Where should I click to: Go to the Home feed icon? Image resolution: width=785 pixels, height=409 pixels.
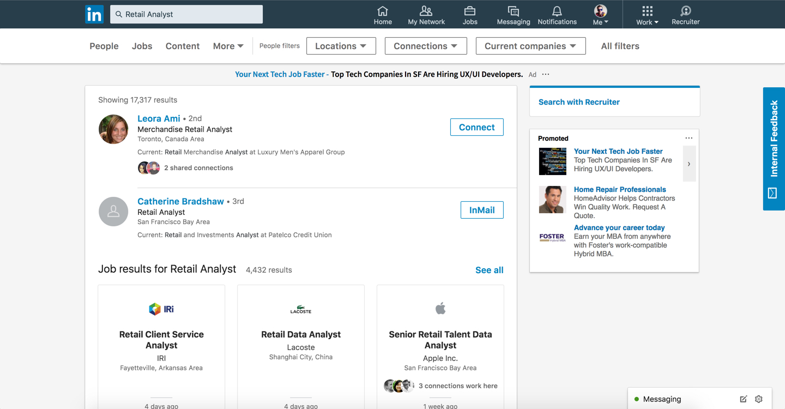(x=383, y=11)
